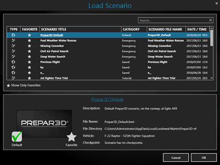Click the OK button
This screenshot has height=165, width=220.
(204, 158)
